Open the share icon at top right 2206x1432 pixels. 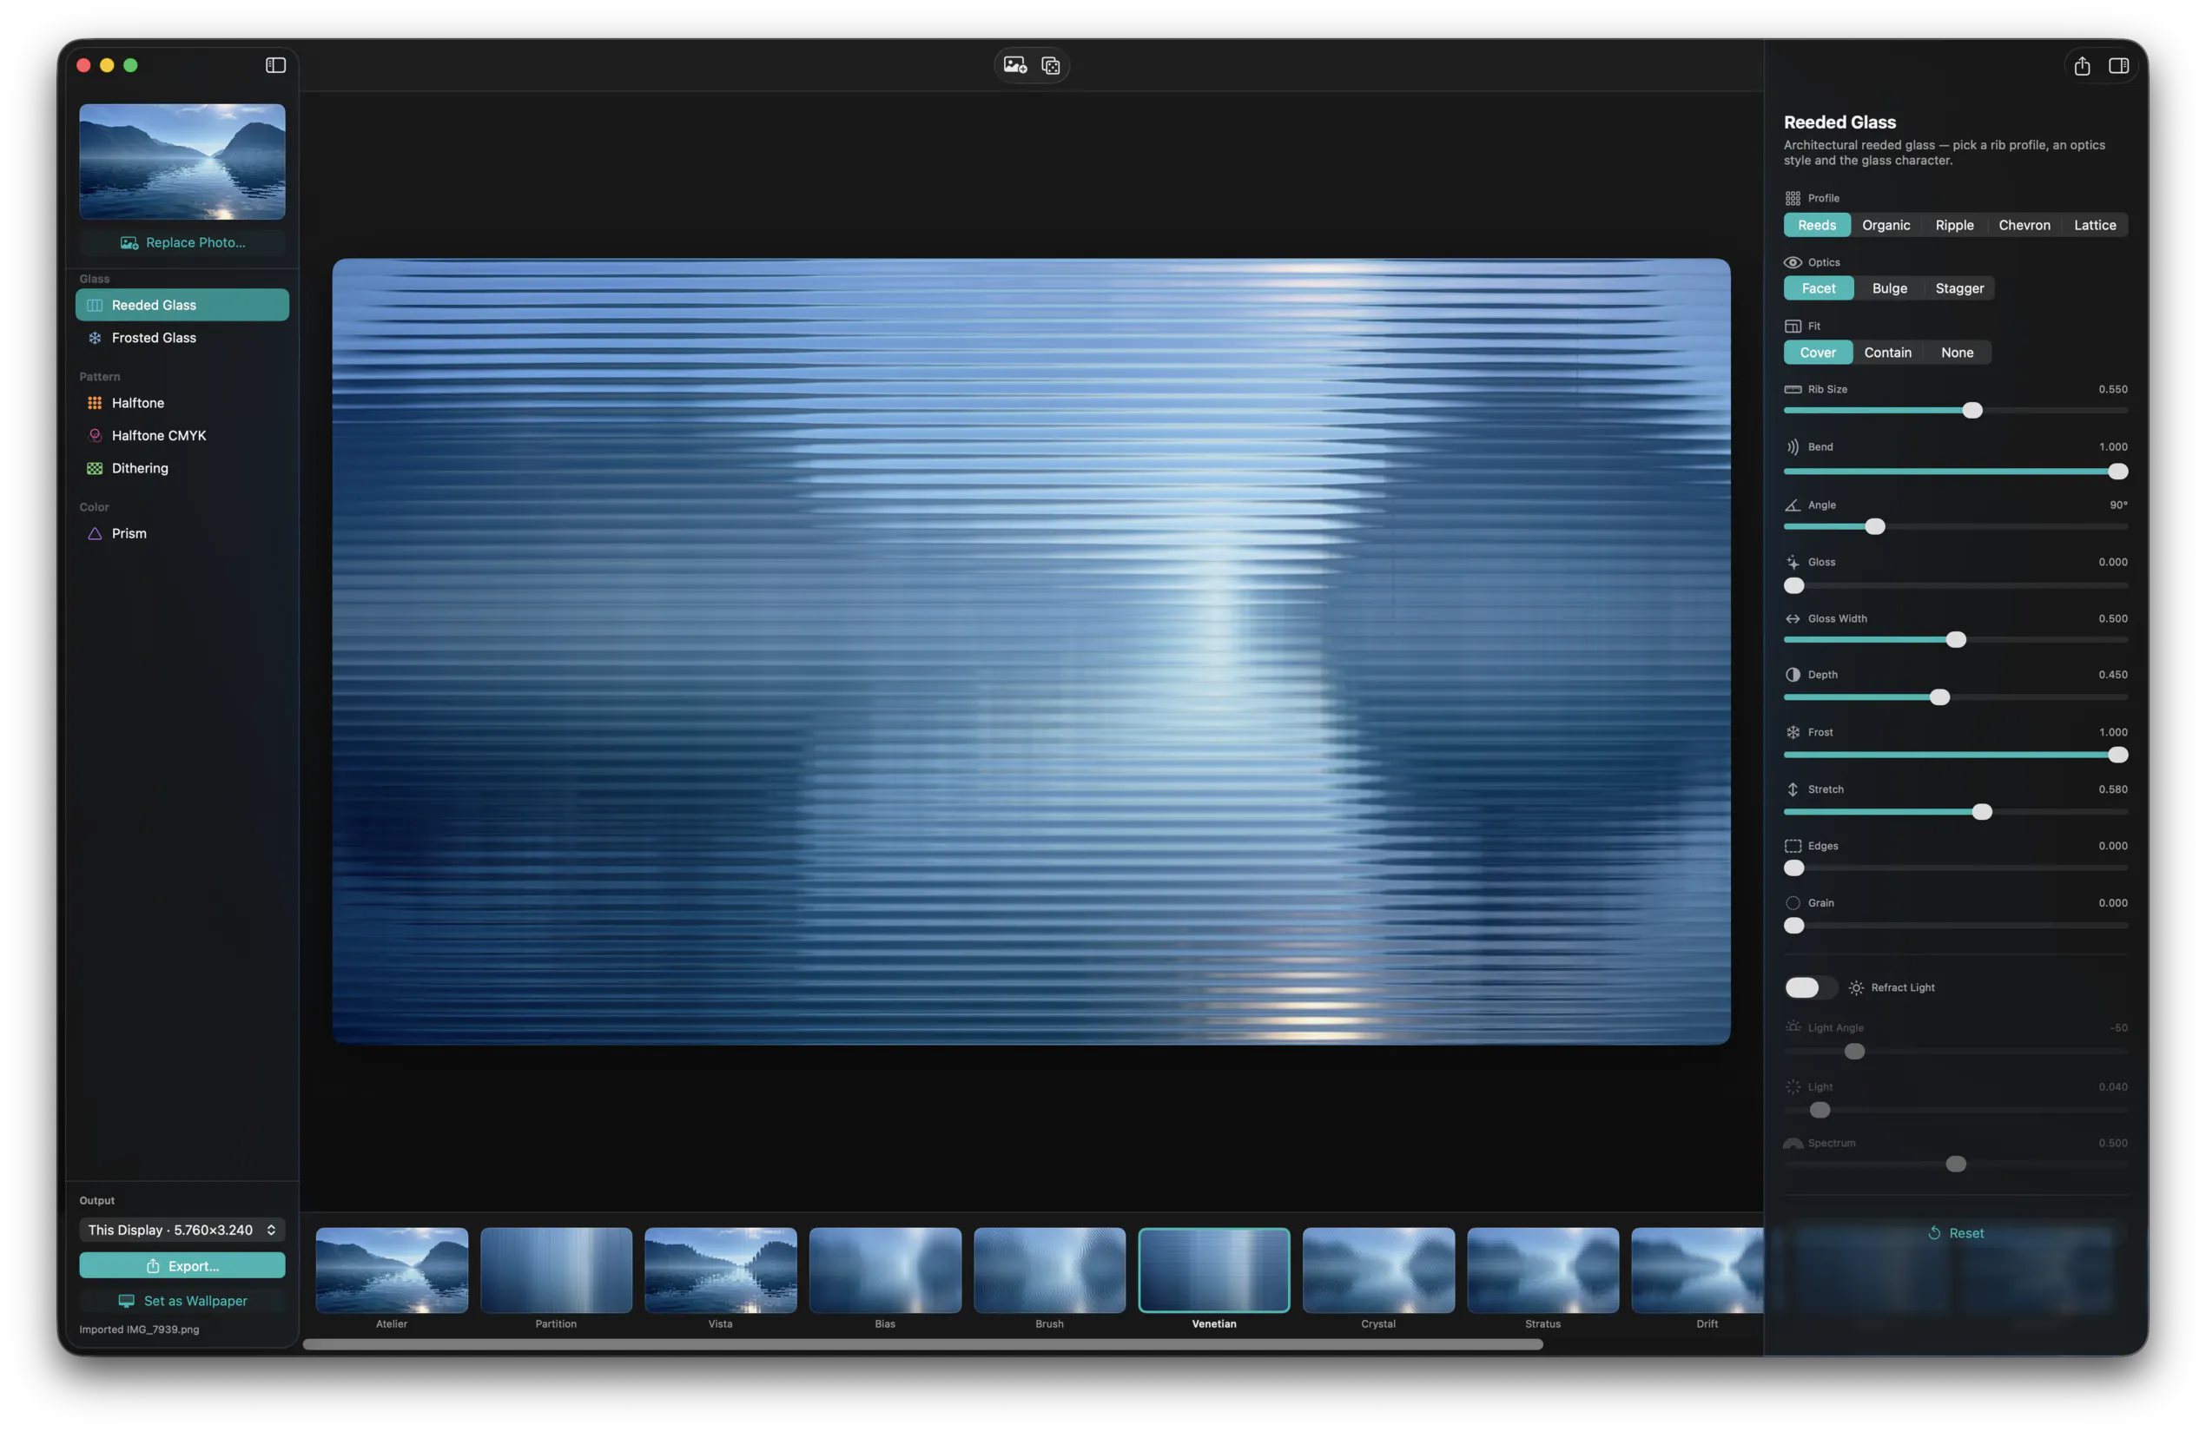2082,66
